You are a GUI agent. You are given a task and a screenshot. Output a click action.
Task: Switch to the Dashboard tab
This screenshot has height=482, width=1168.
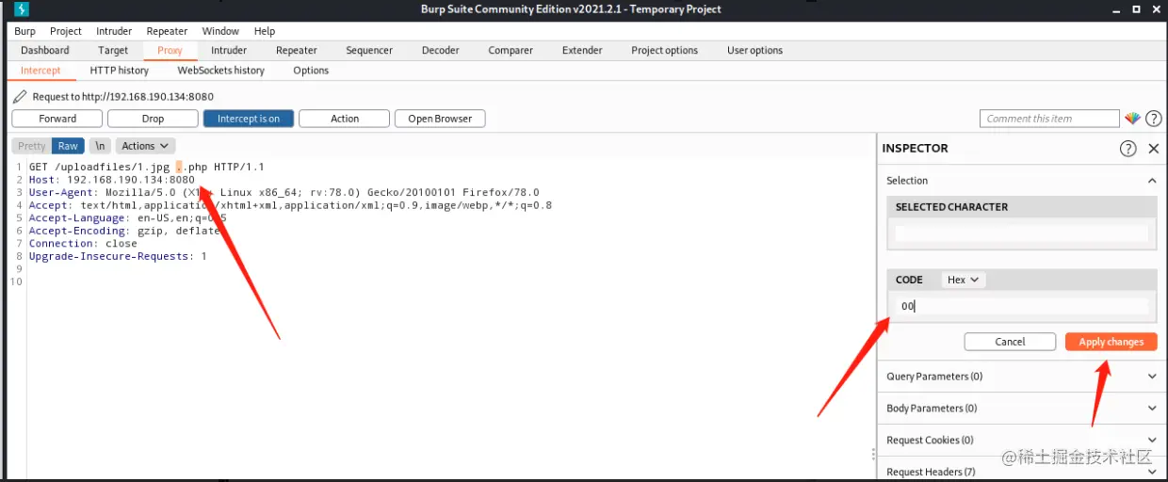45,51
